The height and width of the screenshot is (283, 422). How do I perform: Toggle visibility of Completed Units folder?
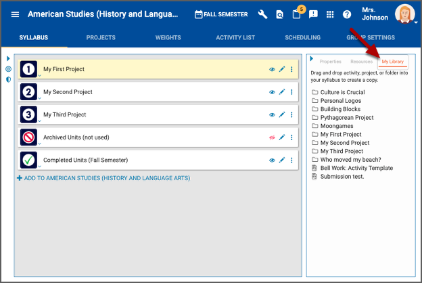[273, 160]
